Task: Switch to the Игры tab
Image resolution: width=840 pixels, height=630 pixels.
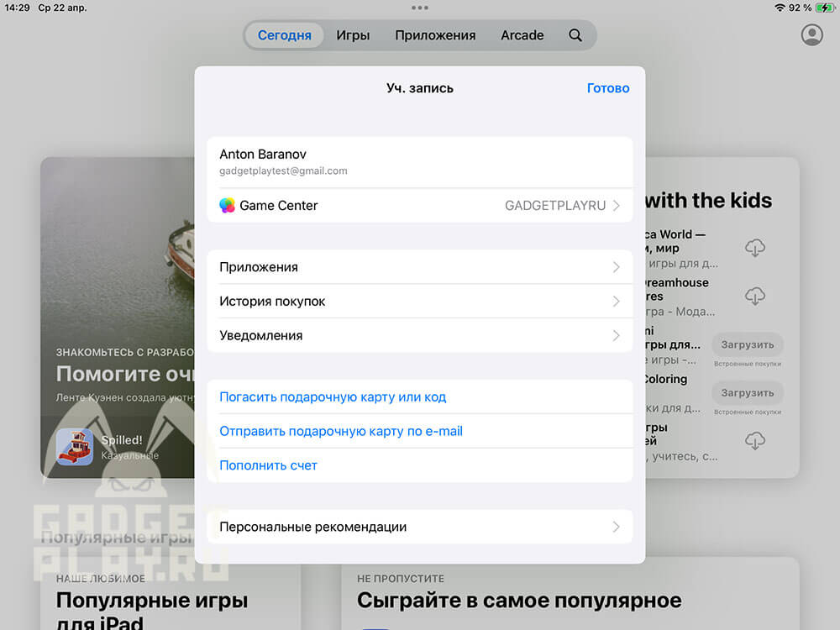Action: point(353,35)
